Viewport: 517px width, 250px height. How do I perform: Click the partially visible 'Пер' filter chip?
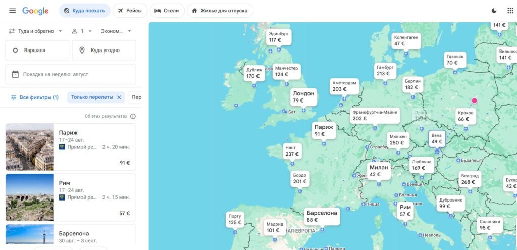135,97
